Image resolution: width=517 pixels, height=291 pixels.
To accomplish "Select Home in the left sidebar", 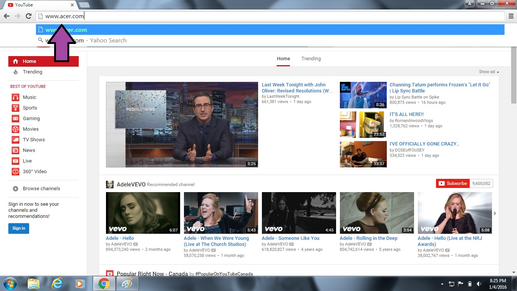I will pyautogui.click(x=30, y=61).
